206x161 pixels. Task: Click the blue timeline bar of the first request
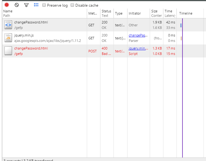181,25
